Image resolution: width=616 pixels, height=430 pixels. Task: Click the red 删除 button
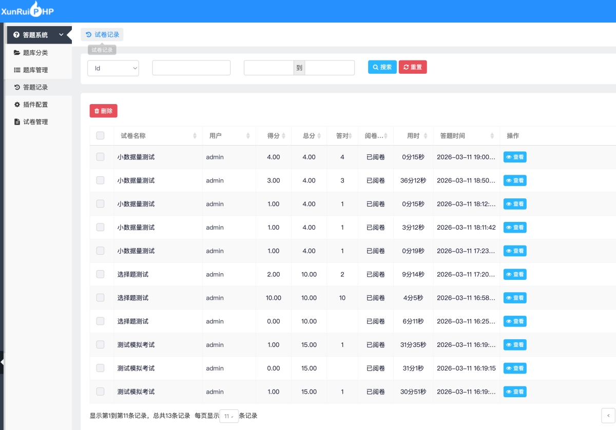[x=103, y=111]
